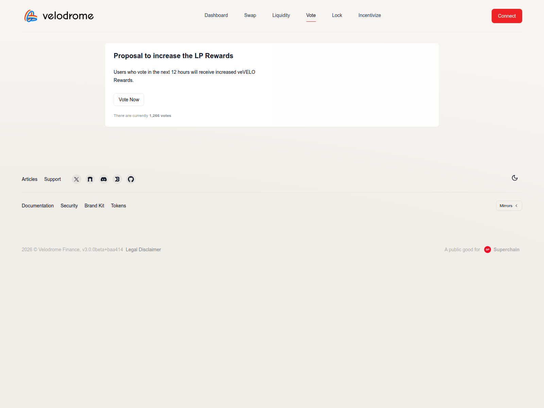
Task: Go to the Swap page
Action: (250, 15)
